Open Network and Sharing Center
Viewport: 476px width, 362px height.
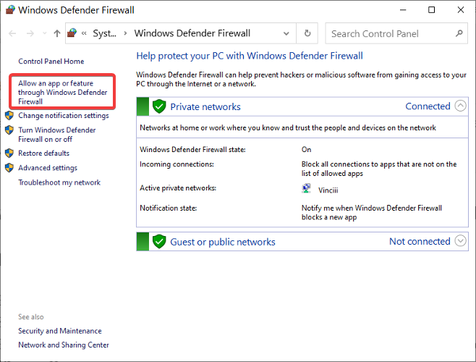pyautogui.click(x=64, y=345)
